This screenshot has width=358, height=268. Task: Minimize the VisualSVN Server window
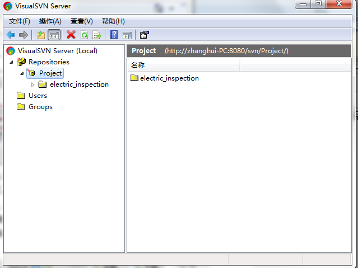(303, 4)
